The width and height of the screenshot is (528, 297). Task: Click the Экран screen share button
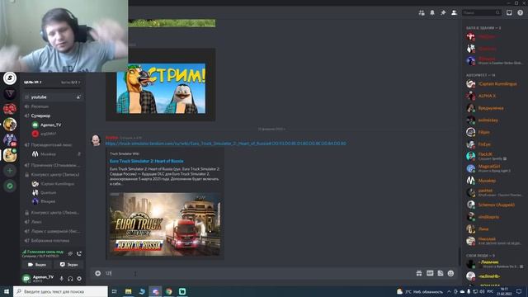click(x=68, y=265)
